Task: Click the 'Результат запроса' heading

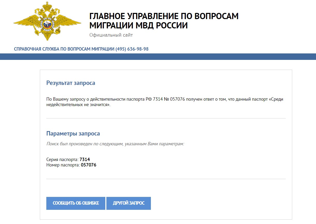Action: tap(71, 83)
